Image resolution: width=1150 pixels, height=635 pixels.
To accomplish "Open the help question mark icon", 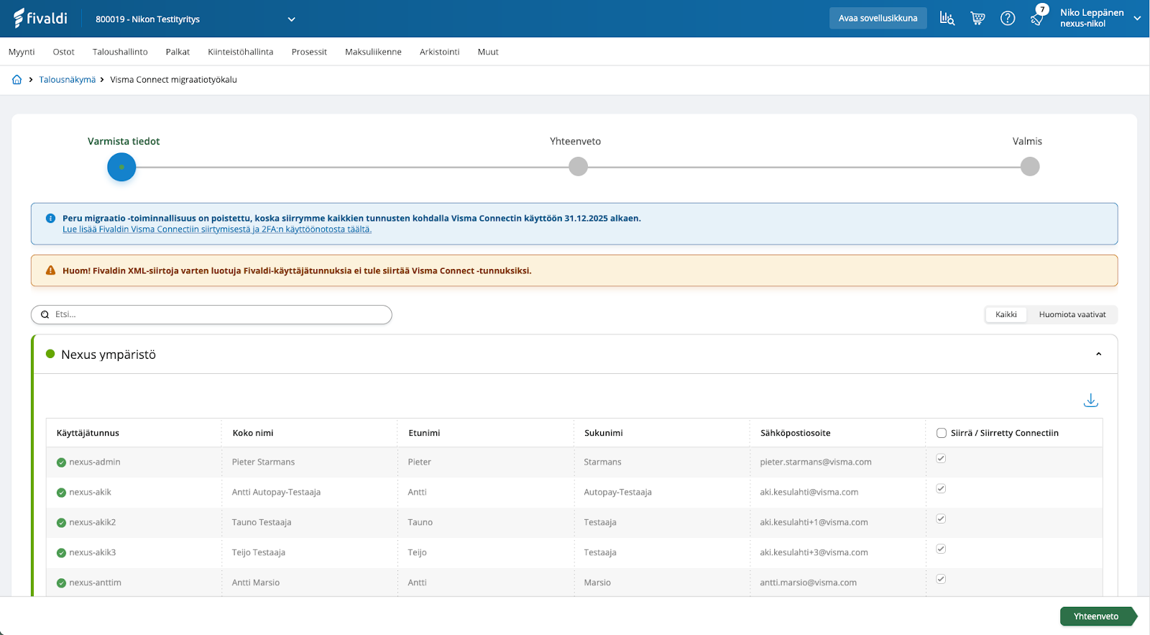I will (x=1008, y=18).
